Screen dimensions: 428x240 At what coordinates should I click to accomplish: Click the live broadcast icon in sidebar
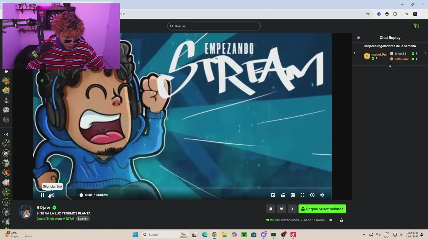pos(6,134)
